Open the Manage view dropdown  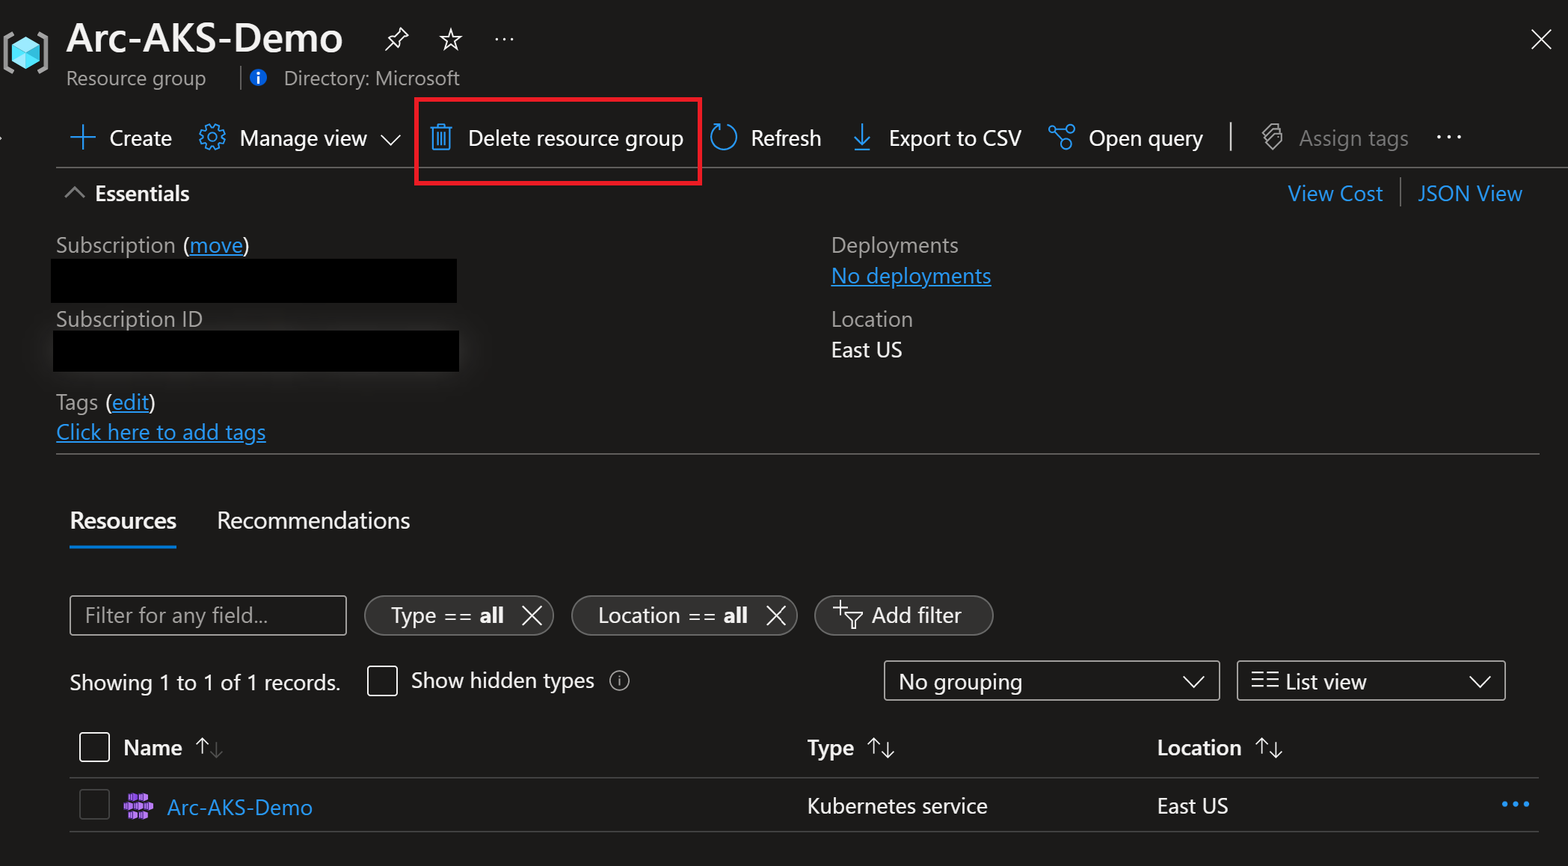(x=300, y=138)
